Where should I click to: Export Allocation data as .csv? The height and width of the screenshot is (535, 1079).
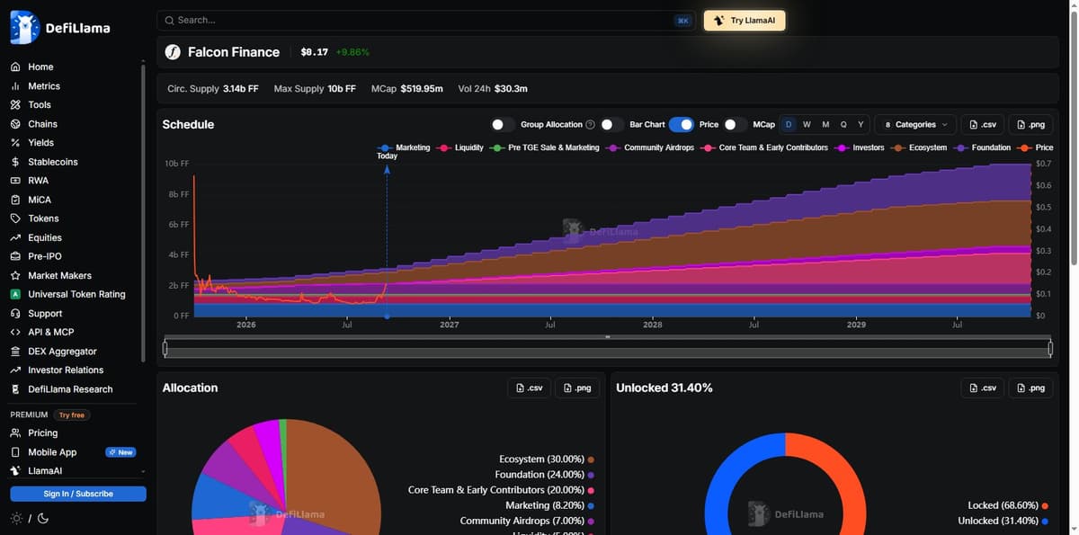pyautogui.click(x=530, y=388)
